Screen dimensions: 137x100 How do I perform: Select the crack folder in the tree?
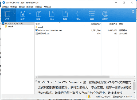(11, 26)
